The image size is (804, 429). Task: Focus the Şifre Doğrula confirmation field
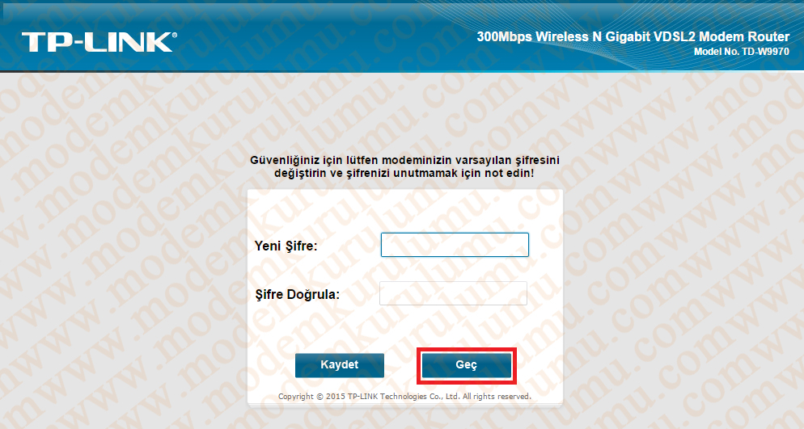click(x=453, y=293)
